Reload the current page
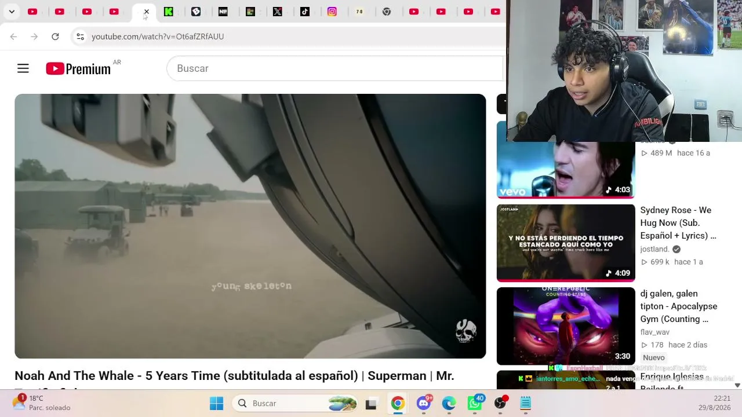This screenshot has height=417, width=742. 55,36
